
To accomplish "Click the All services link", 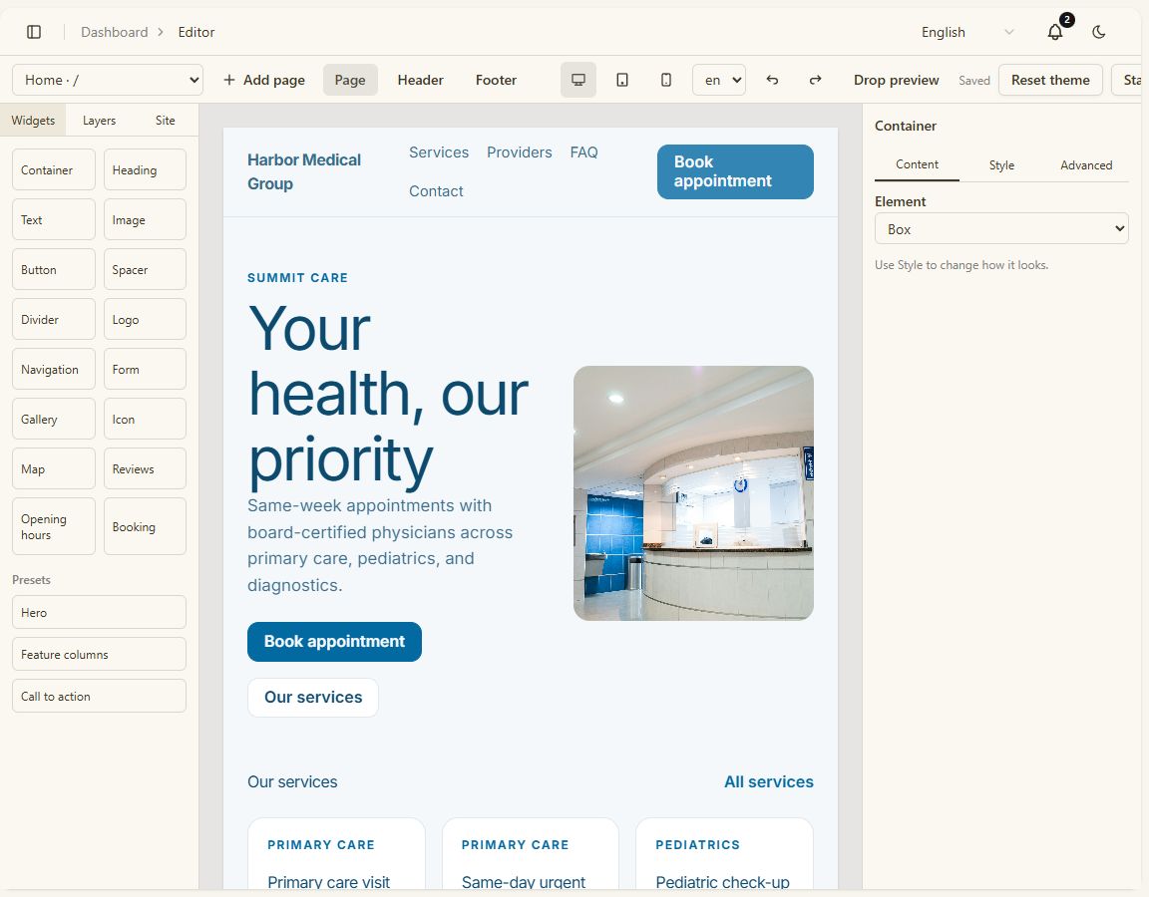I will (x=769, y=781).
